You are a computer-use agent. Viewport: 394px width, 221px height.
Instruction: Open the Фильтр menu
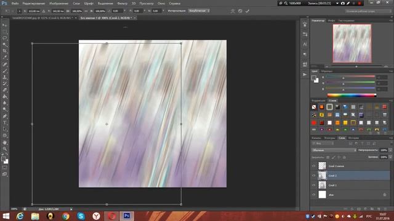click(123, 4)
